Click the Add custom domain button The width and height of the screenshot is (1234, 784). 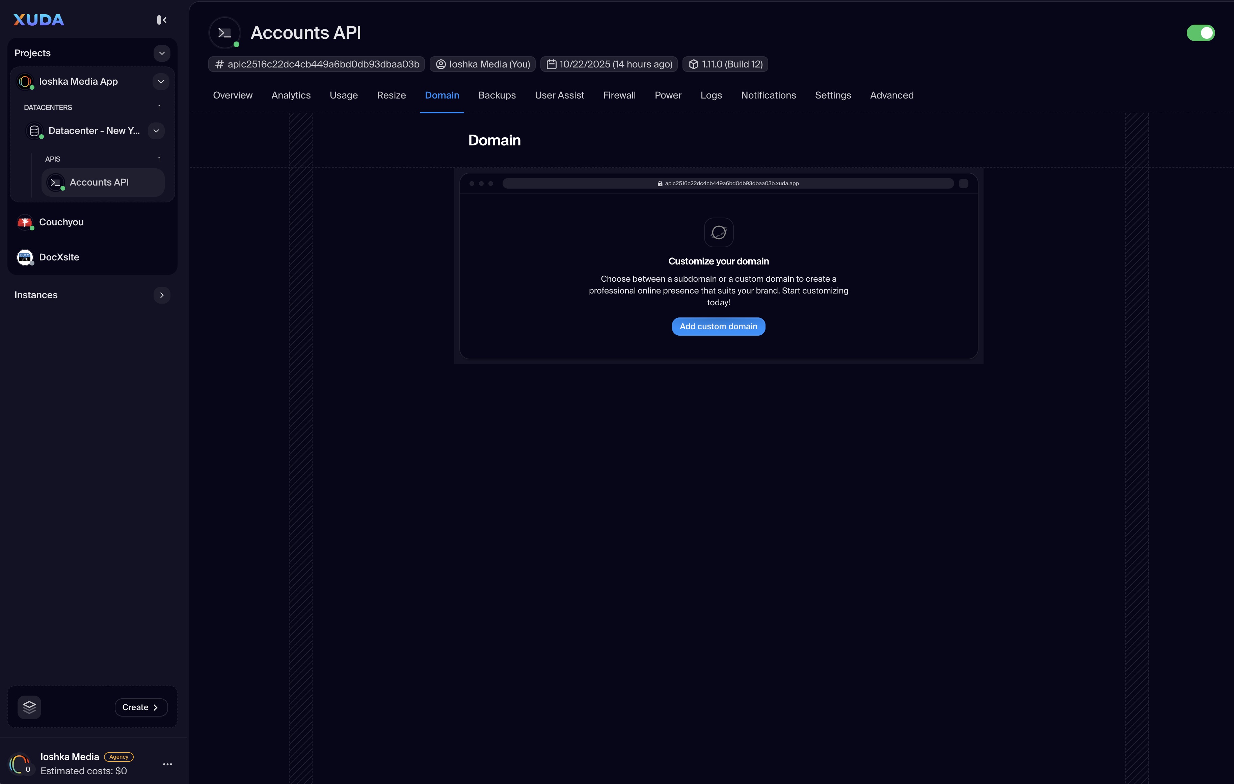click(718, 327)
